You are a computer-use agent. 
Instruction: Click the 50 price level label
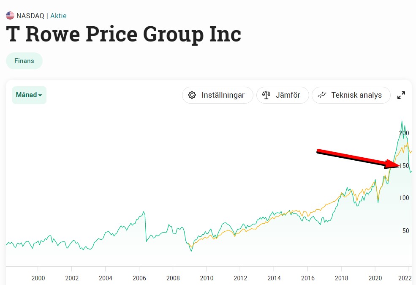(405, 231)
